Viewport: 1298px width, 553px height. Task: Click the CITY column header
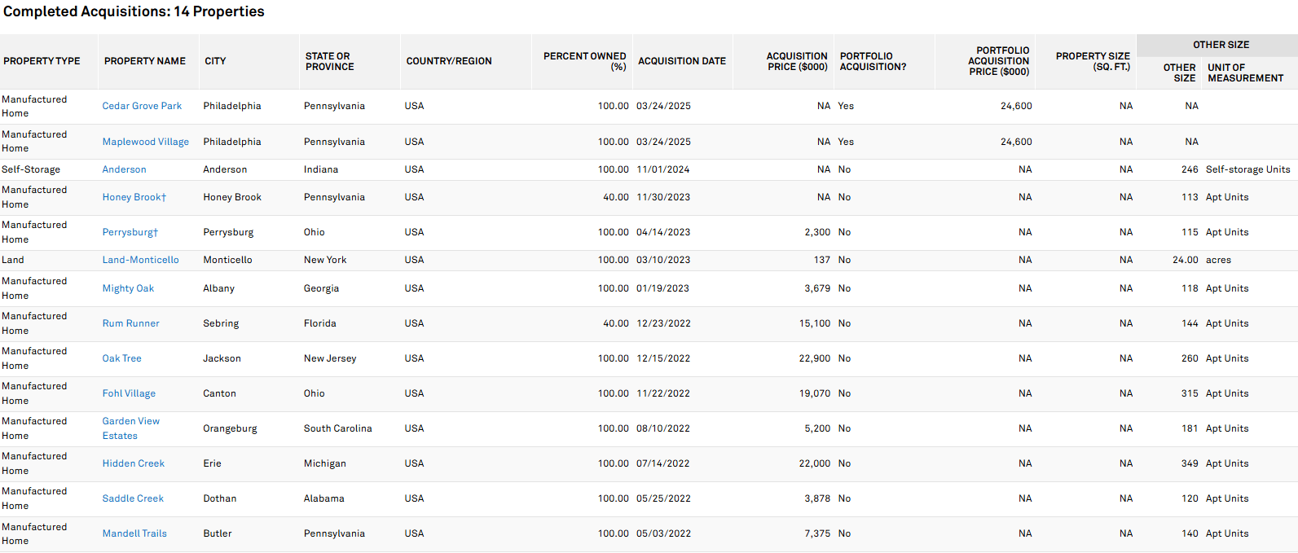click(215, 61)
